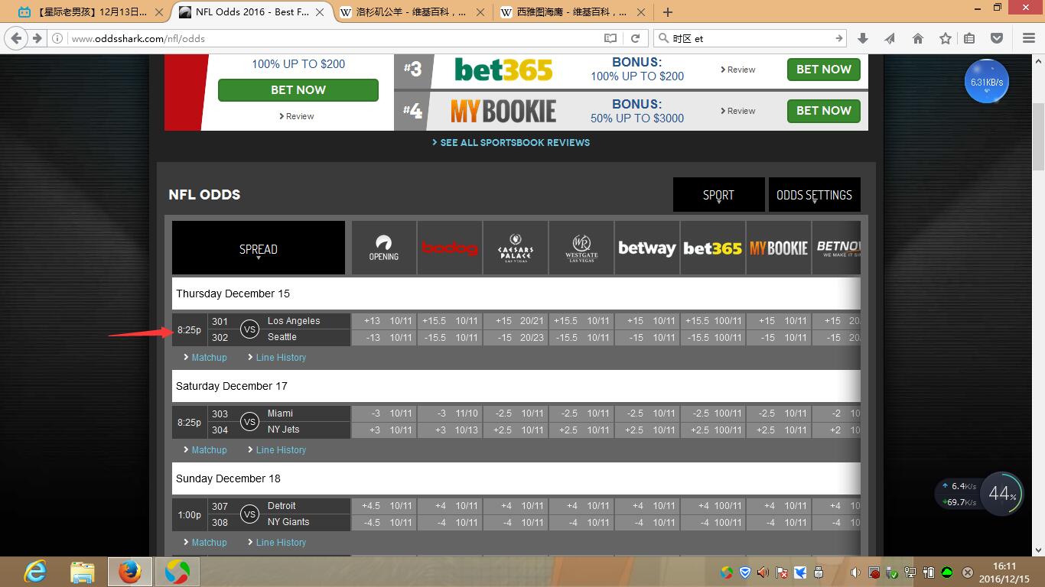Click SEE ALL SPORTSBOOK REVIEWS link

click(511, 142)
